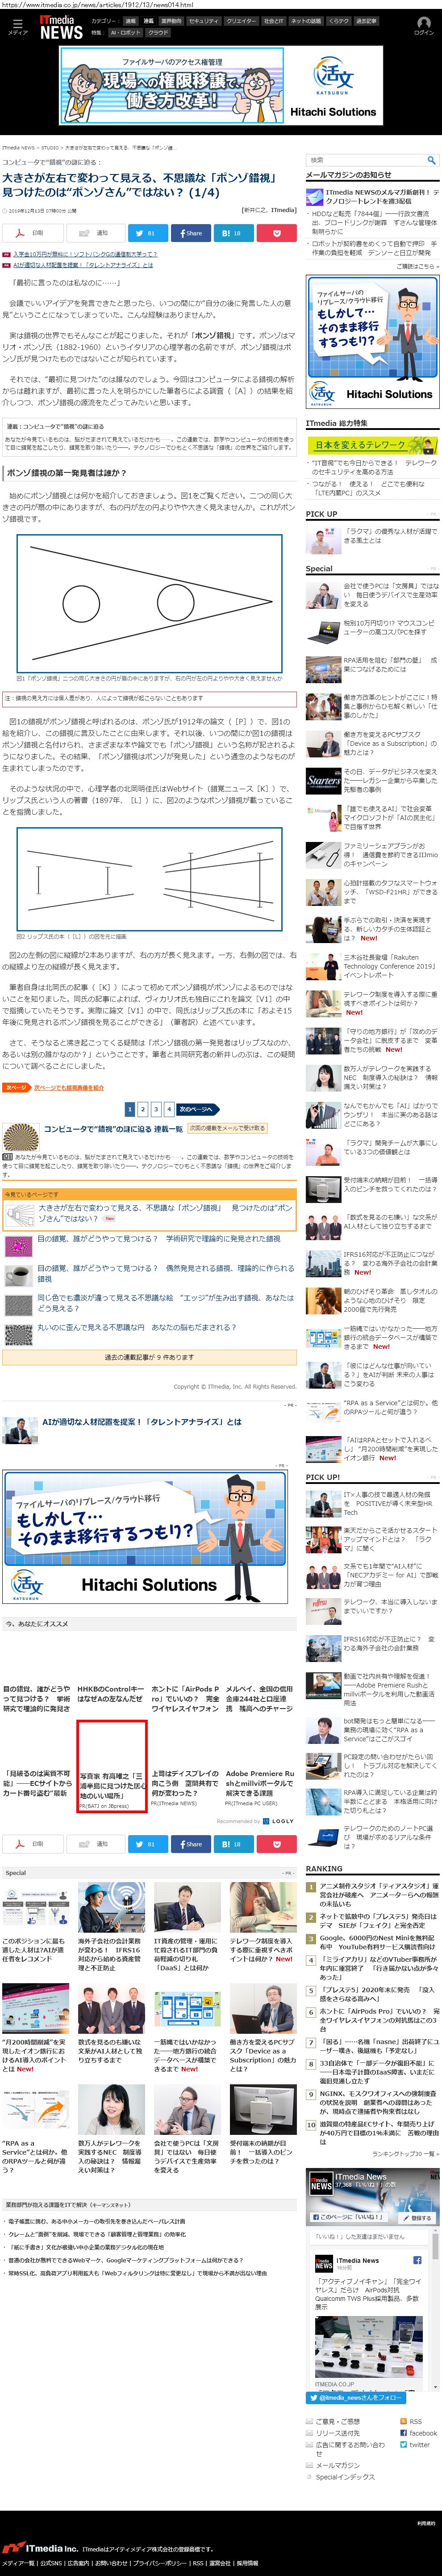Select the AI・ロボット special feature tag
This screenshot has width=442, height=2576.
click(125, 33)
